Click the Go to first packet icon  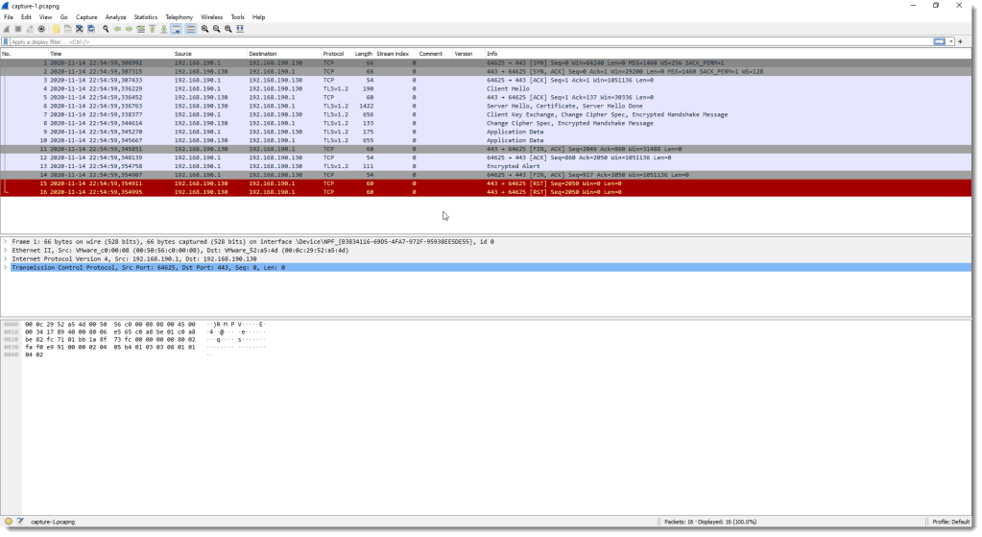tap(152, 29)
